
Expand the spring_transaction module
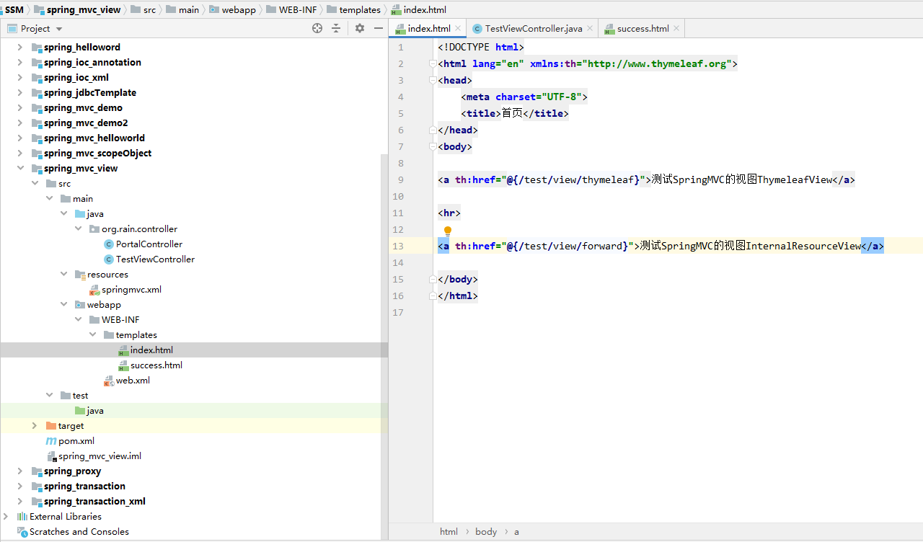[x=20, y=487]
